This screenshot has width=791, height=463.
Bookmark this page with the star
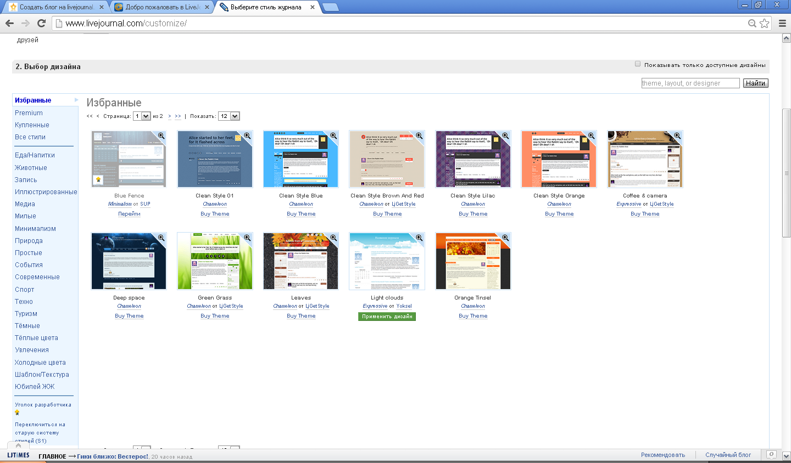pos(764,23)
